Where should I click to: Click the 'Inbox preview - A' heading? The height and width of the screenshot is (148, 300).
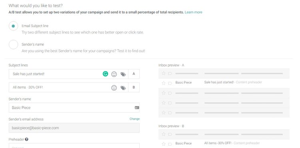click(171, 65)
